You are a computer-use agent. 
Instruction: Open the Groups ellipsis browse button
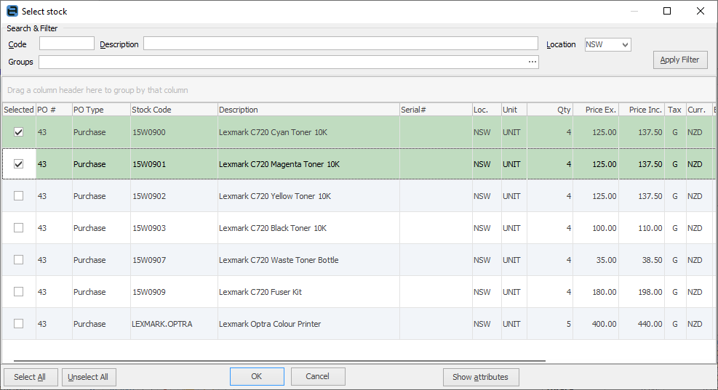(532, 62)
